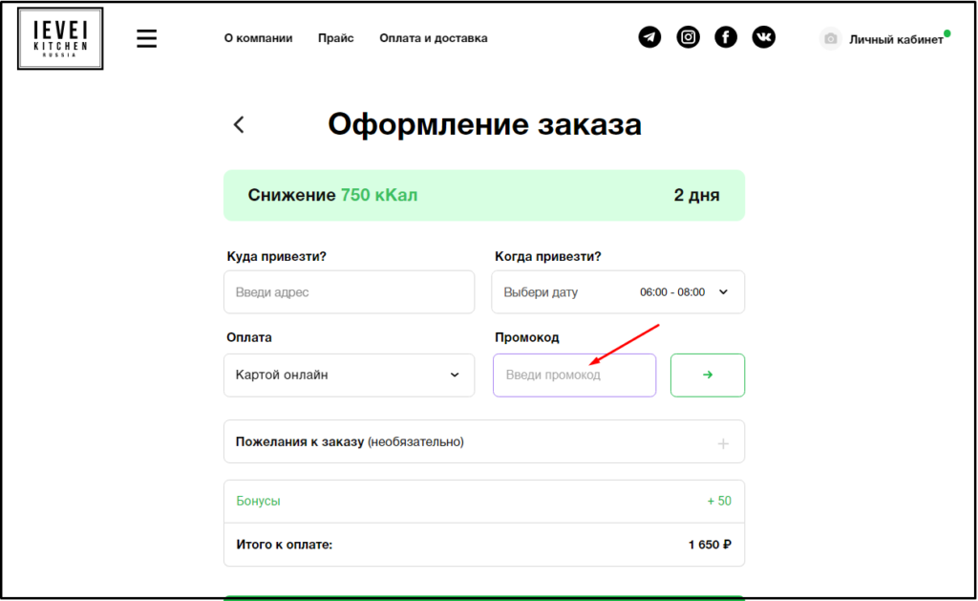
Task: Open Оплата и доставка page
Action: (x=433, y=38)
